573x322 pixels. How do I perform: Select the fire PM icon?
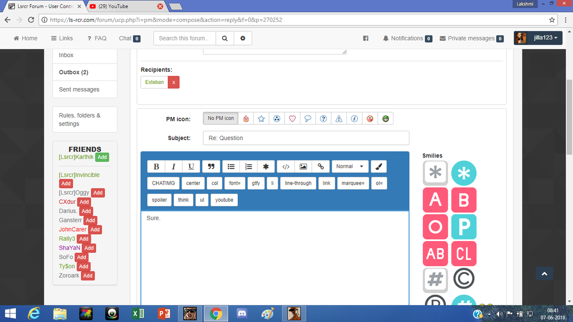click(246, 119)
